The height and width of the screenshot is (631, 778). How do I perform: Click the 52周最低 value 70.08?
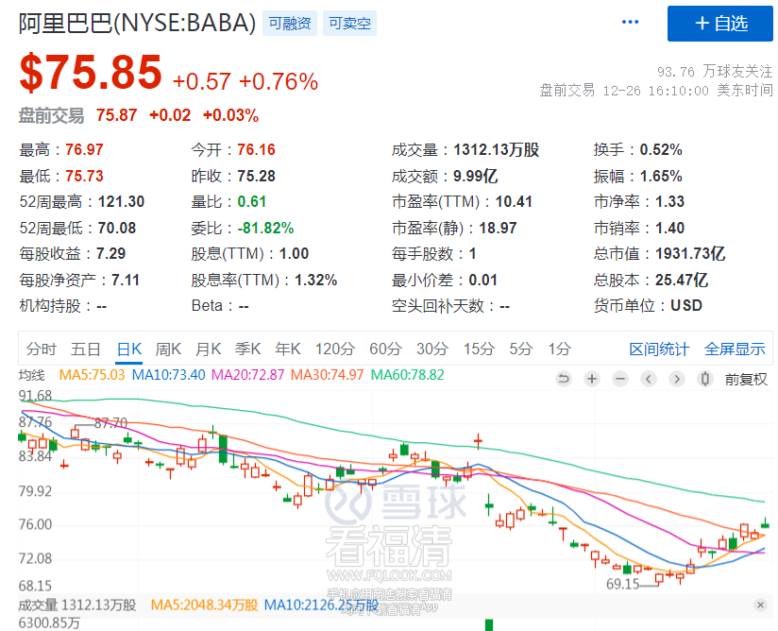117,229
